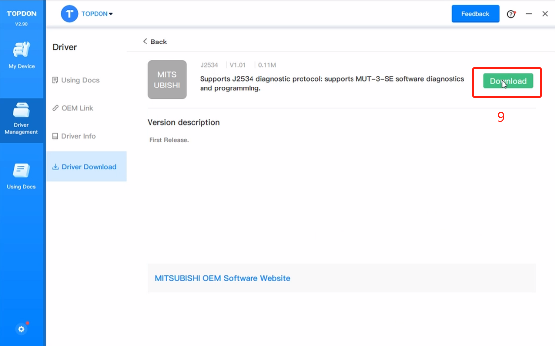Open OEM Link menu item
Screen dimensions: 555x346
point(77,108)
